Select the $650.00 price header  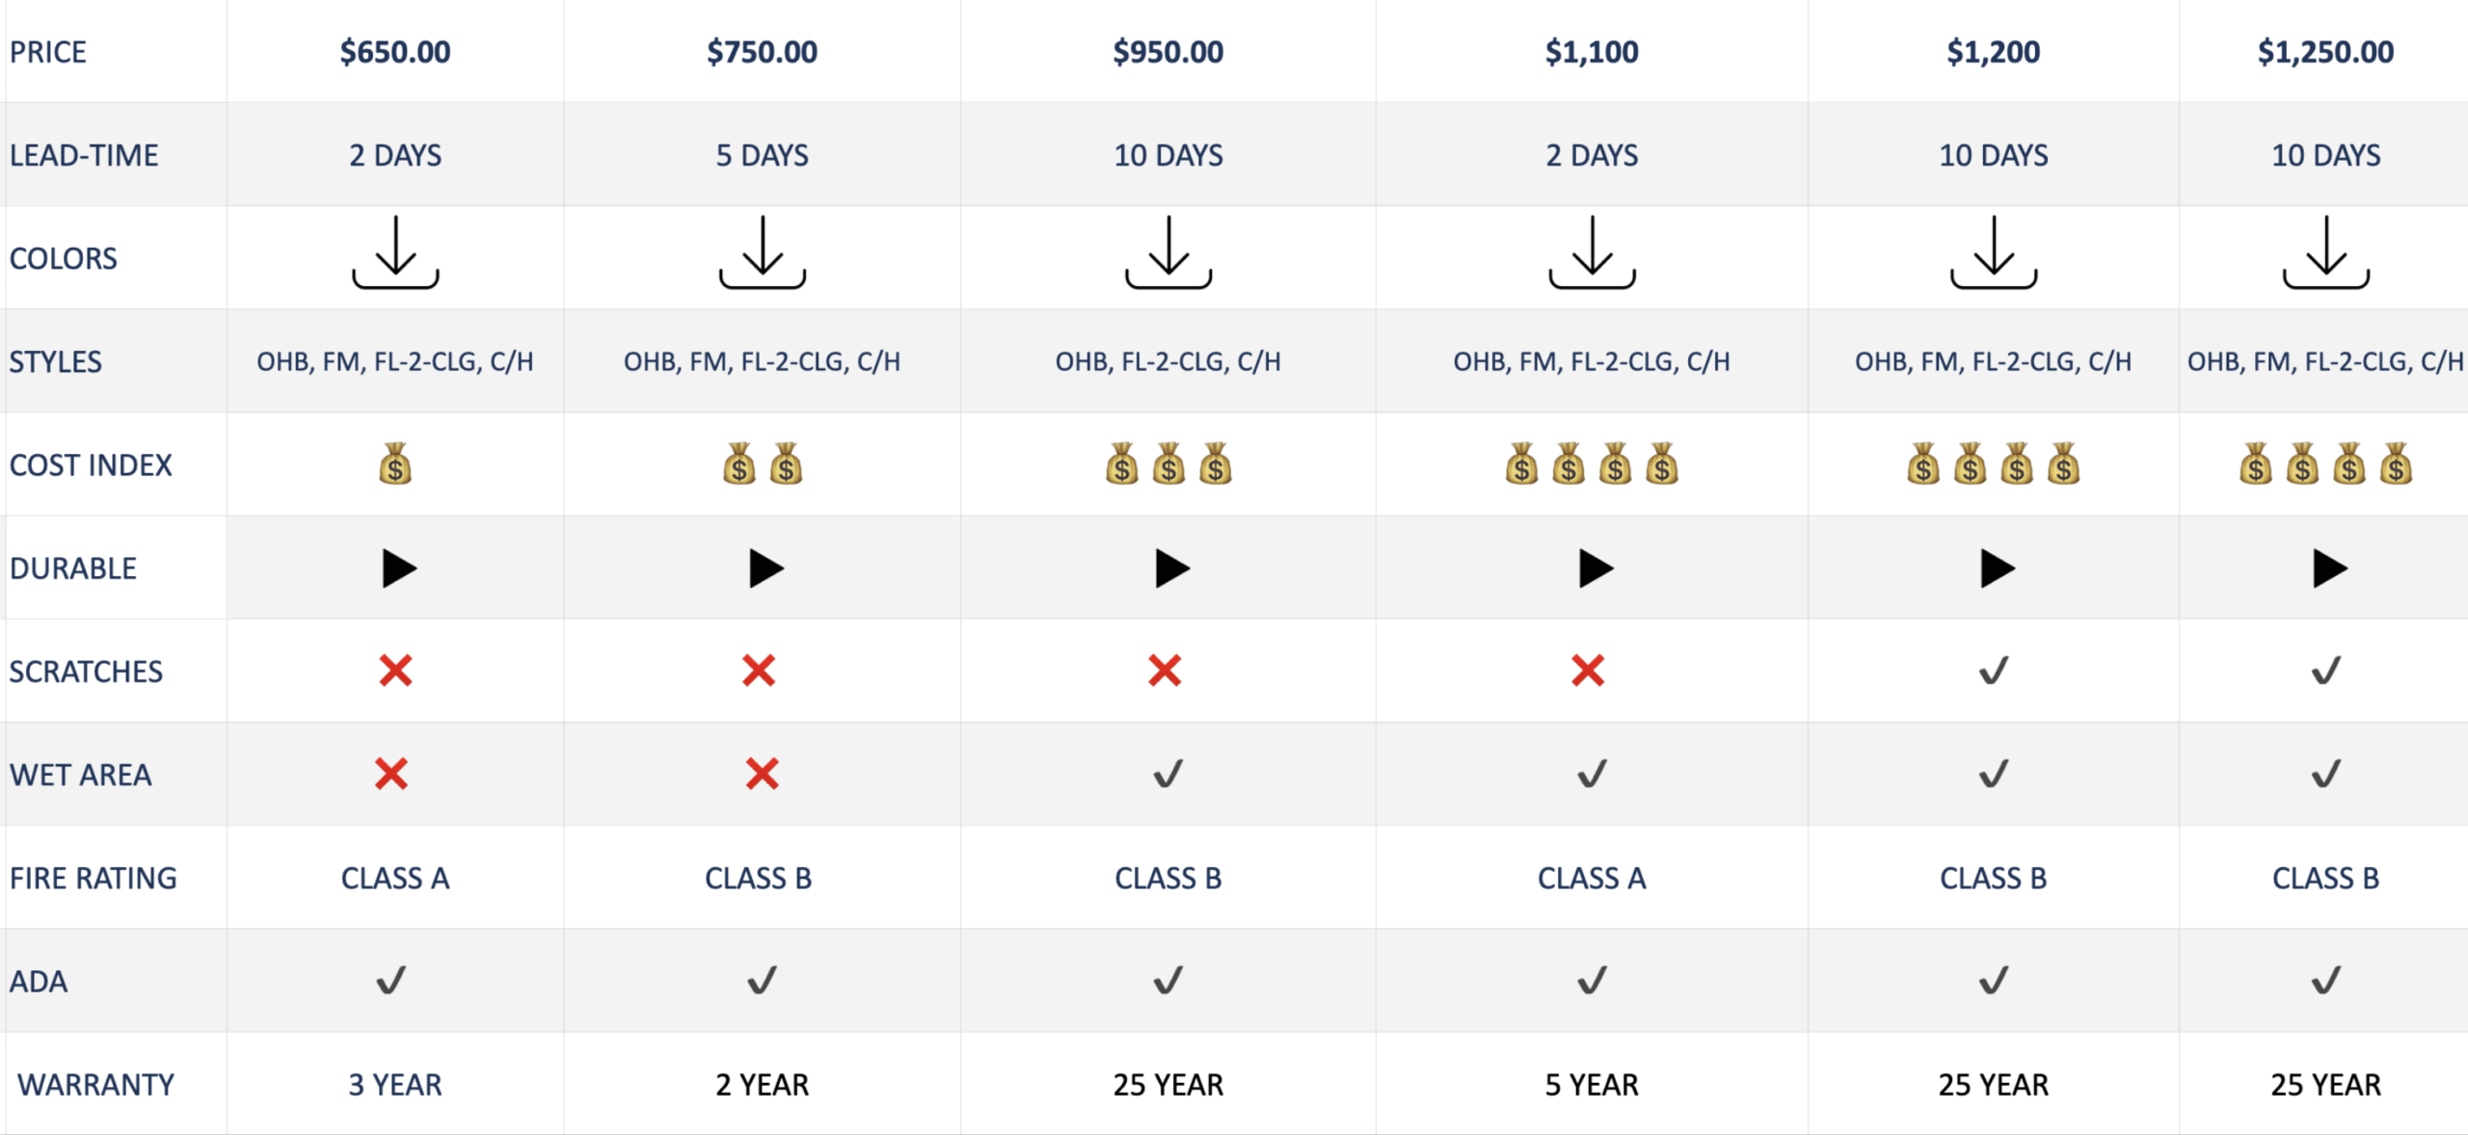point(395,52)
